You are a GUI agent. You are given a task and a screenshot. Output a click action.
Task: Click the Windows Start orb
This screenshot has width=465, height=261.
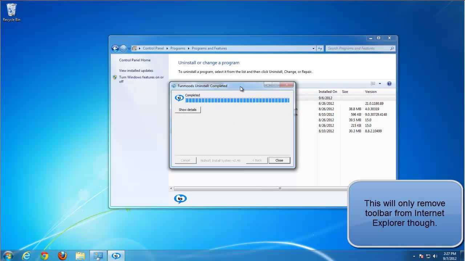pos(8,256)
